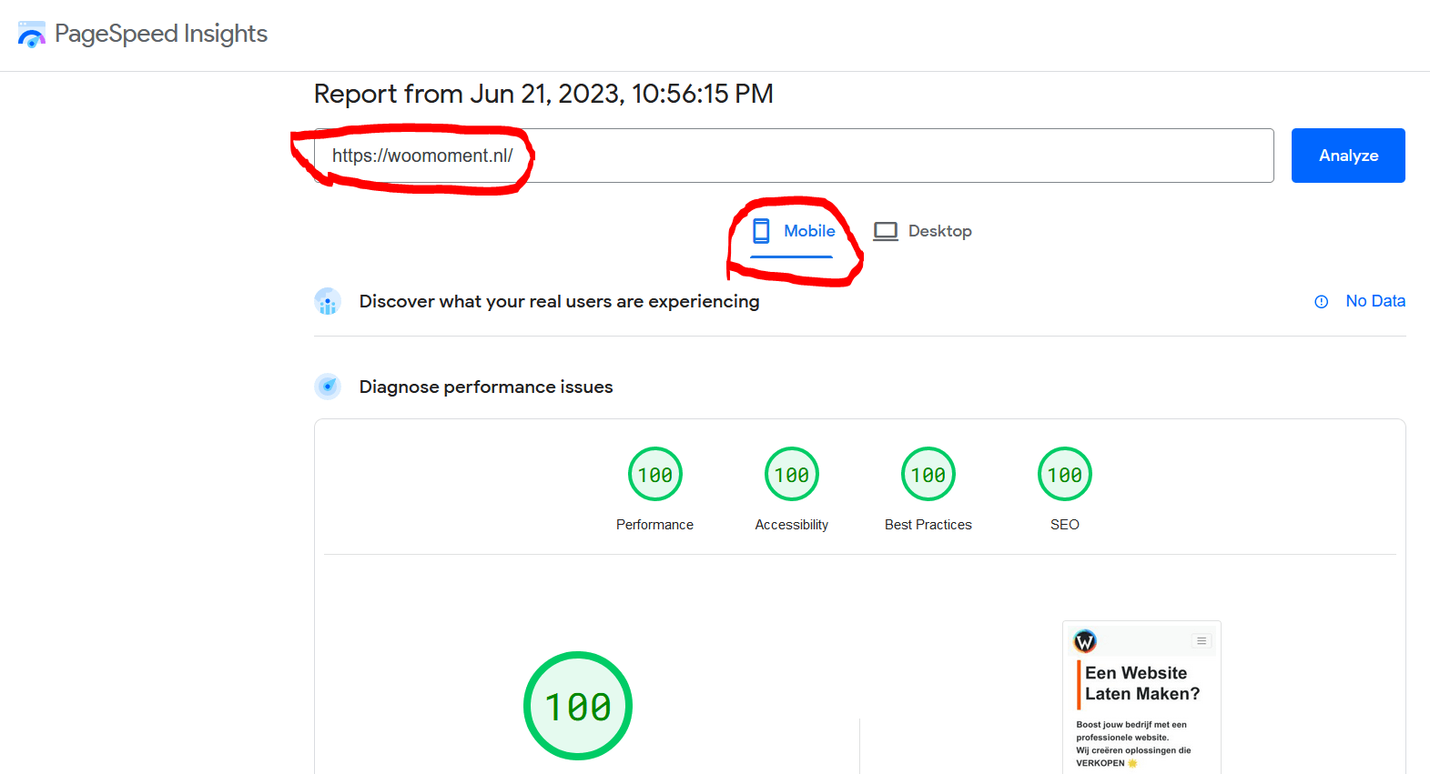Click Discover what your real users are experiencing
The image size is (1430, 774).
[559, 301]
